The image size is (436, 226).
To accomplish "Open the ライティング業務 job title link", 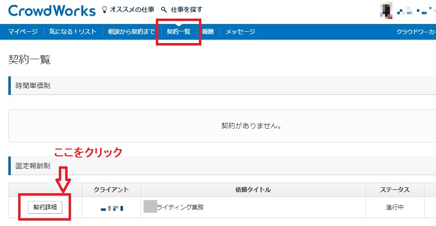I will 180,207.
